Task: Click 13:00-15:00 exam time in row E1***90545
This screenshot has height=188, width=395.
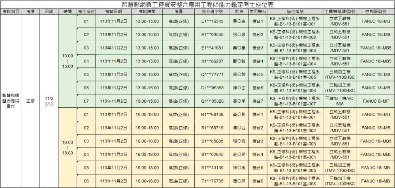Action: (x=147, y=35)
